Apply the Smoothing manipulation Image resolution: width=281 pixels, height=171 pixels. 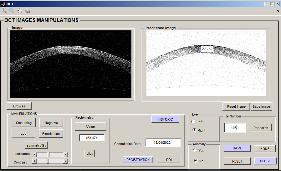(24, 123)
